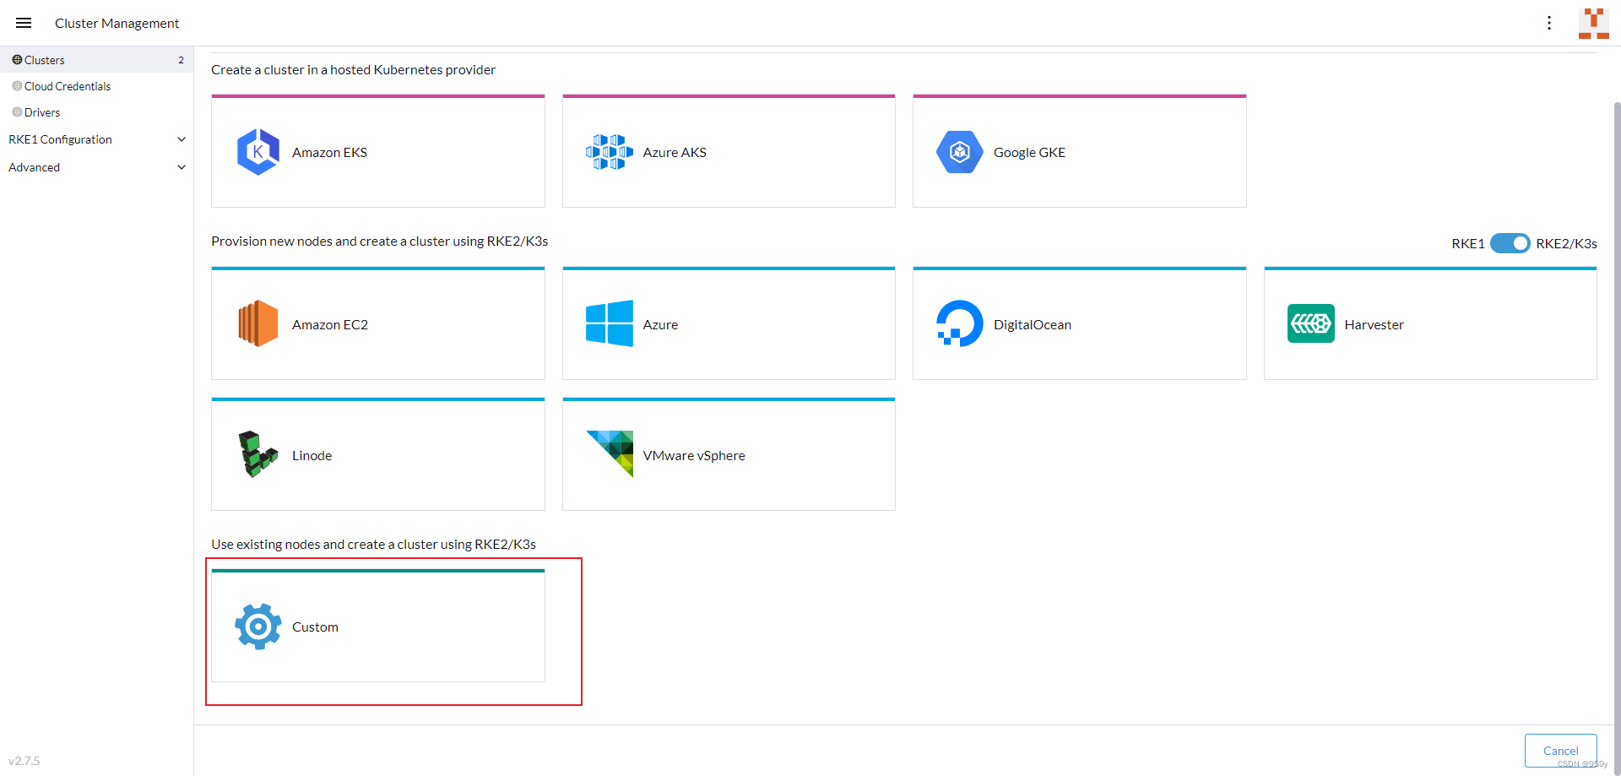1621x776 pixels.
Task: Select the DigitalOcean label
Action: point(1032,324)
